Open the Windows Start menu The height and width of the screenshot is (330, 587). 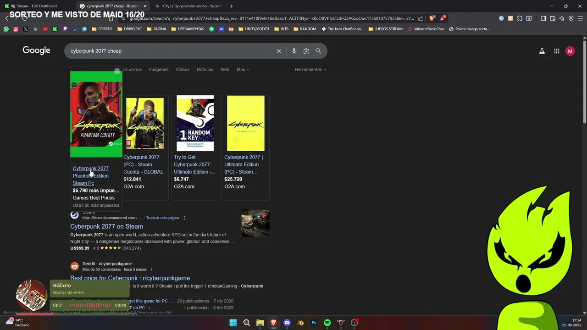click(233, 323)
